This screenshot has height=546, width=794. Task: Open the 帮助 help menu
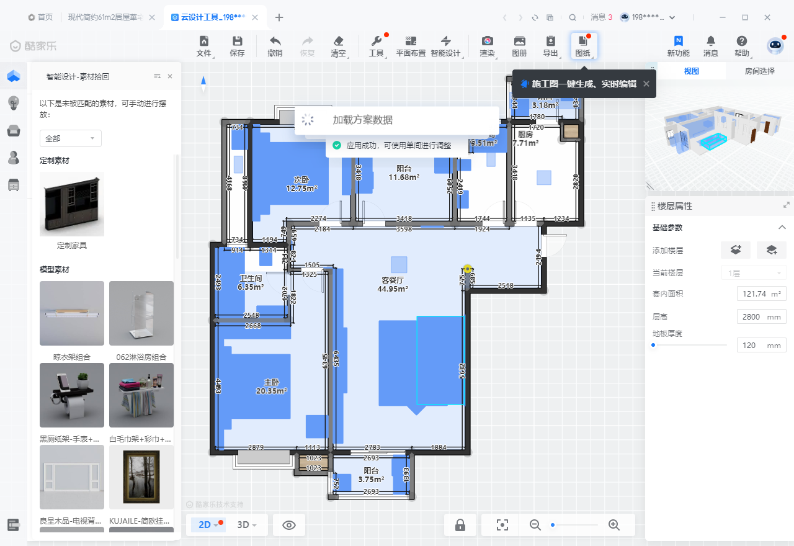742,46
